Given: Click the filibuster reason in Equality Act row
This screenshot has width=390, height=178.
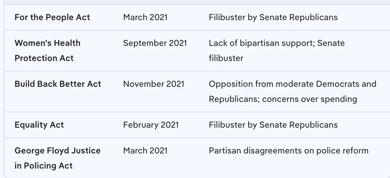Looking at the screenshot, I should pyautogui.click(x=273, y=125).
